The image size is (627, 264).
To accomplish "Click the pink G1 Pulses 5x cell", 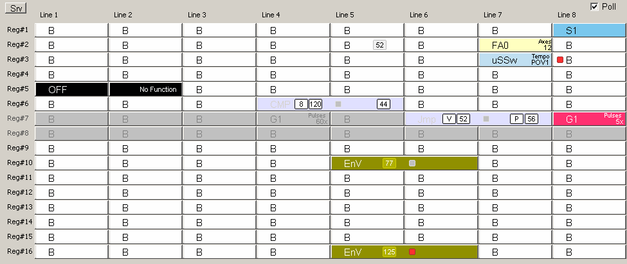I will click(x=588, y=119).
